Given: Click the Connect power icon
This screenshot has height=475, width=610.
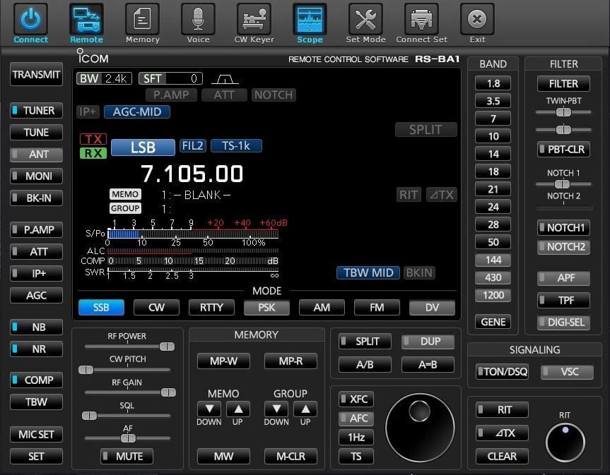Looking at the screenshot, I should (x=30, y=19).
